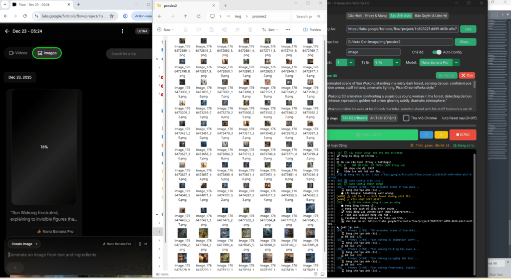
Task: Click the Delete trash icon in File Explorer
Action: pyautogui.click(x=251, y=29)
